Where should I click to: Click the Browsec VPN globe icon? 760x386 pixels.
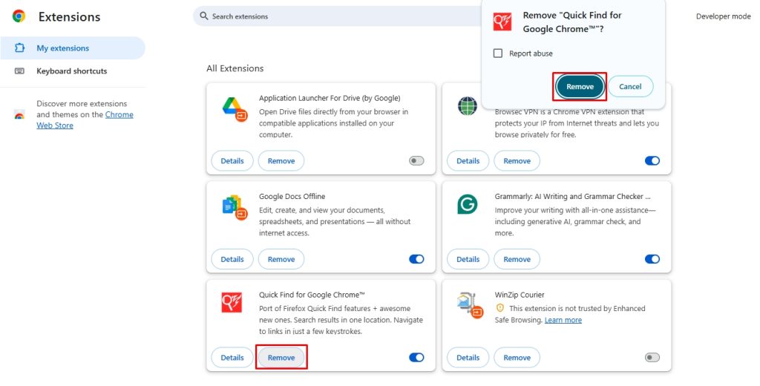[468, 105]
